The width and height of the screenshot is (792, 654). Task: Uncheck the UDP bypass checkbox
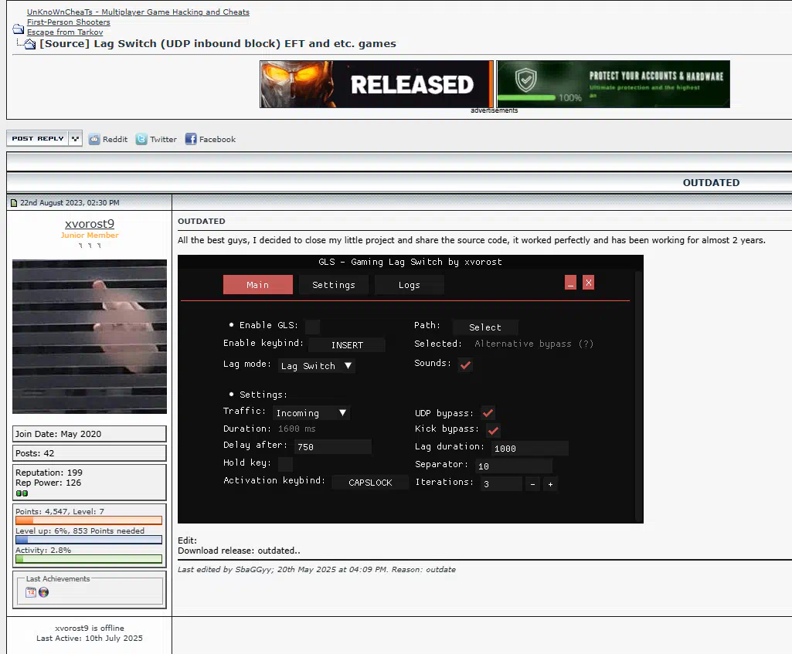(x=488, y=413)
